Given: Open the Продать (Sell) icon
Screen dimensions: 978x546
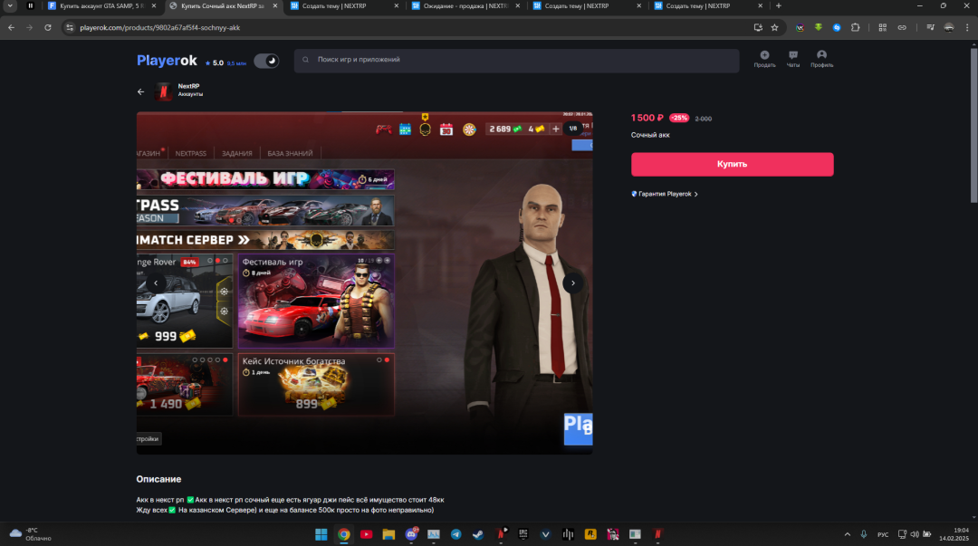Looking at the screenshot, I should (x=764, y=59).
